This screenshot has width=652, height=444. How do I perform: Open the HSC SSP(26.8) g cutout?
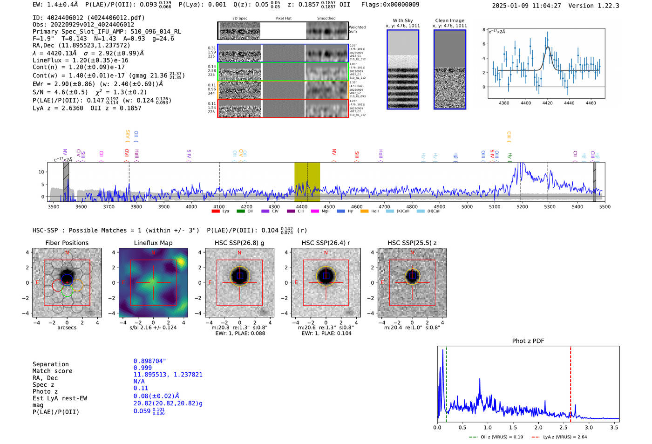pyautogui.click(x=239, y=282)
